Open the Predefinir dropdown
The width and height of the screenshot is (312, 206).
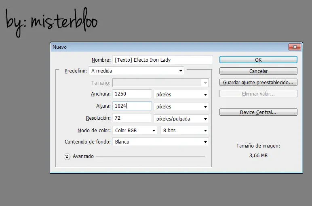click(x=136, y=71)
